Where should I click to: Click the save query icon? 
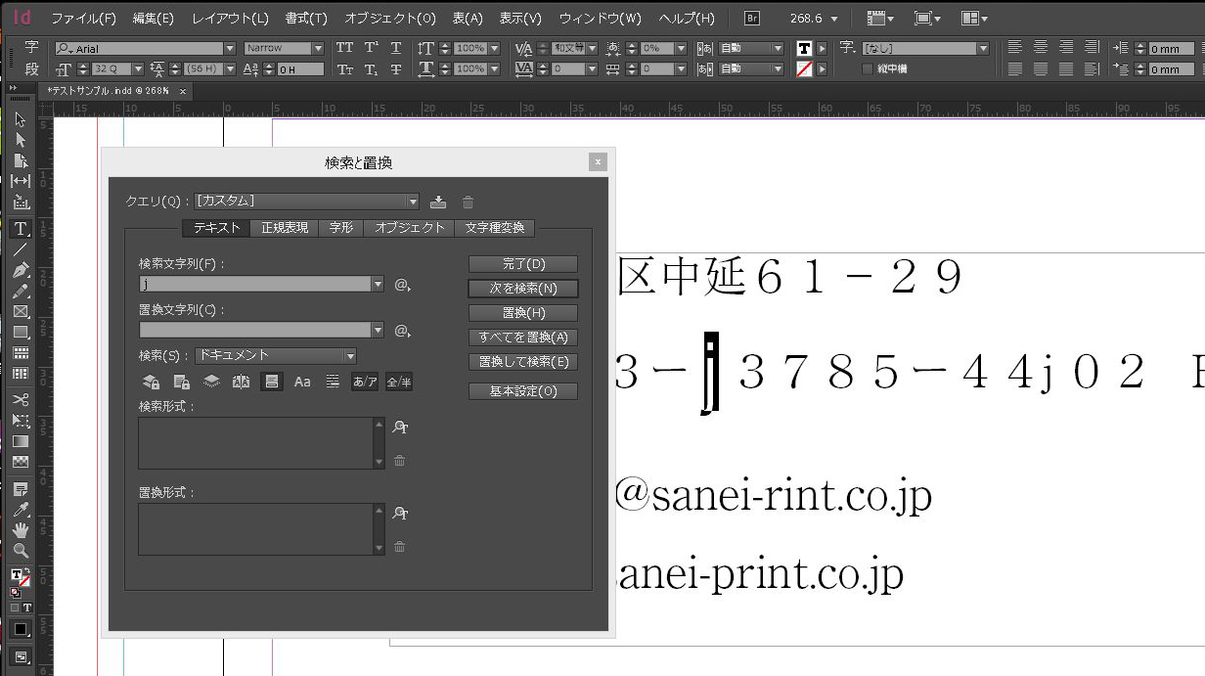coord(438,202)
